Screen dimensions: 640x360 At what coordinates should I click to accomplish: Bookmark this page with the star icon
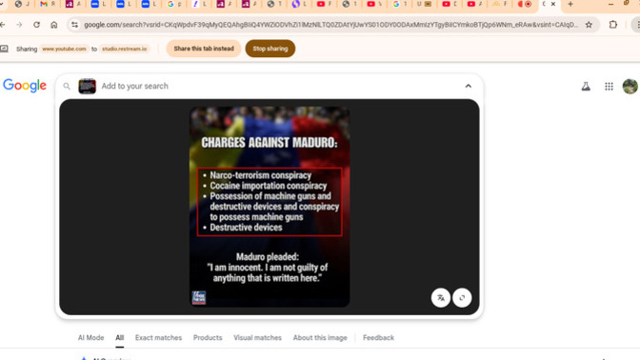pyautogui.click(x=589, y=25)
